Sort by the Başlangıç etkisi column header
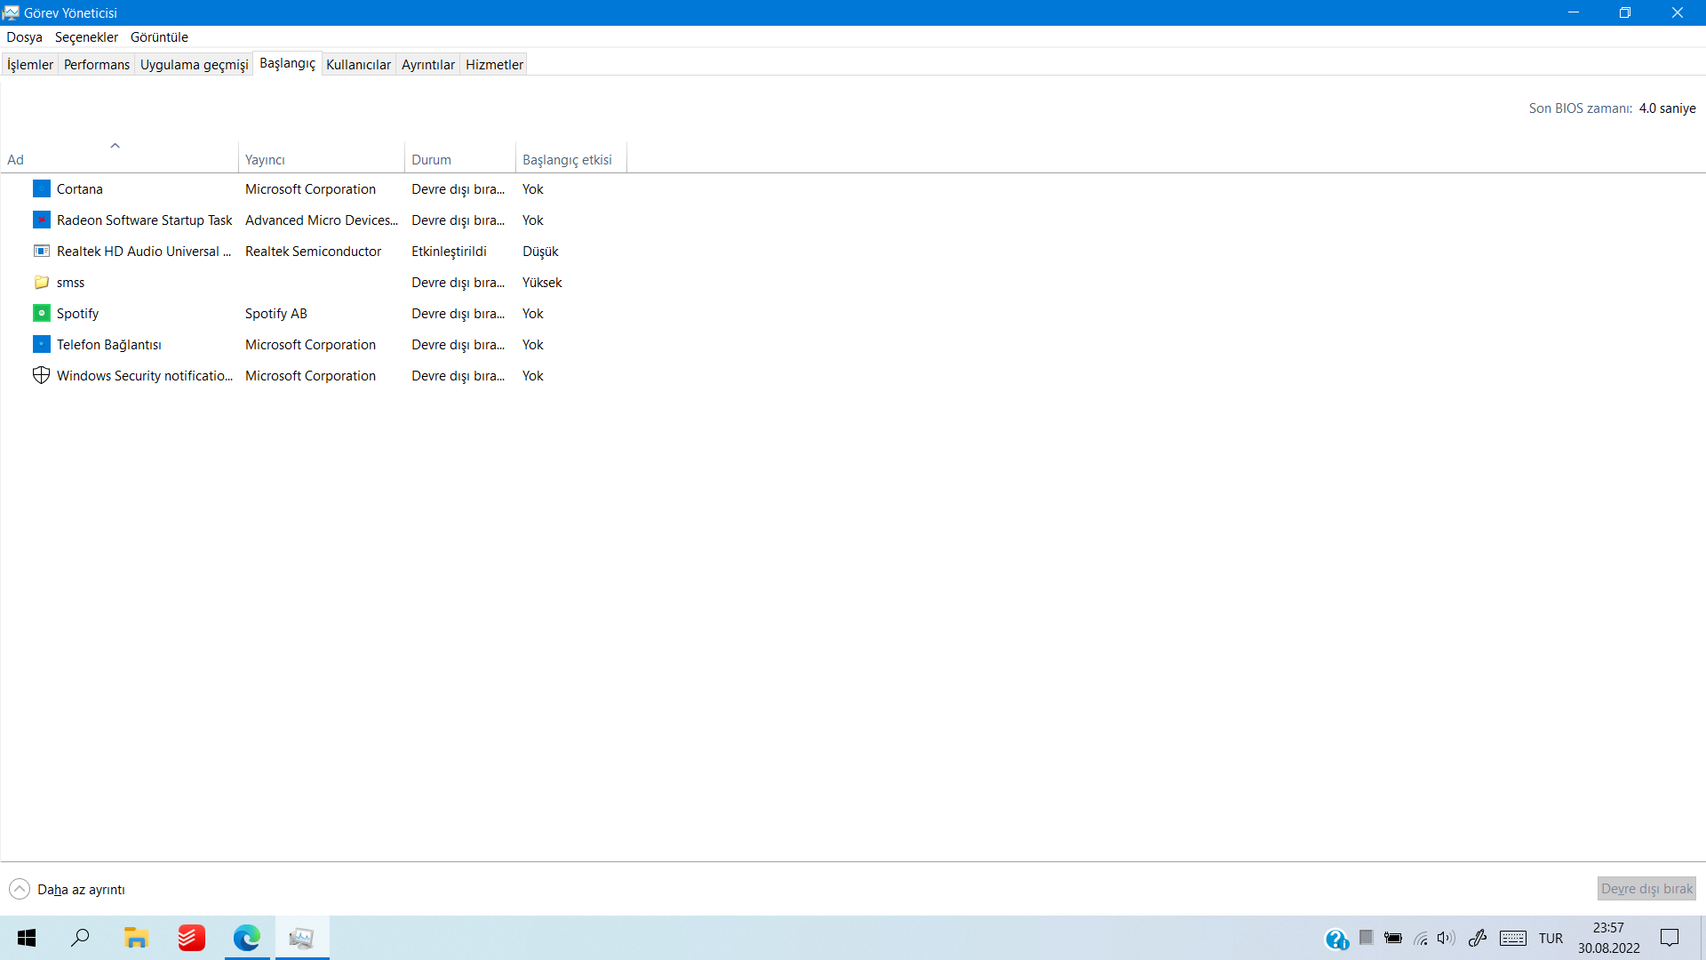 pyautogui.click(x=567, y=160)
